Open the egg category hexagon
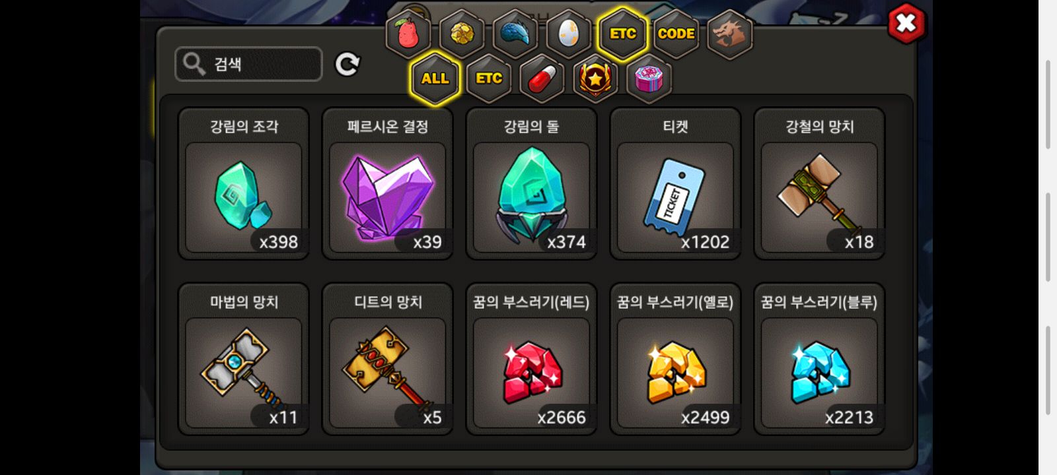The width and height of the screenshot is (1057, 475). (569, 33)
